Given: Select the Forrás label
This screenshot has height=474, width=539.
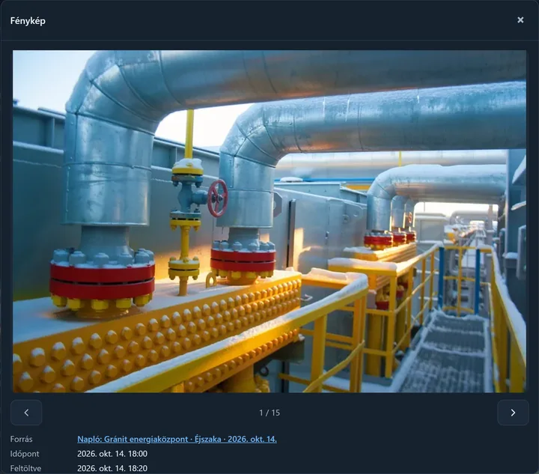Looking at the screenshot, I should click(x=21, y=439).
